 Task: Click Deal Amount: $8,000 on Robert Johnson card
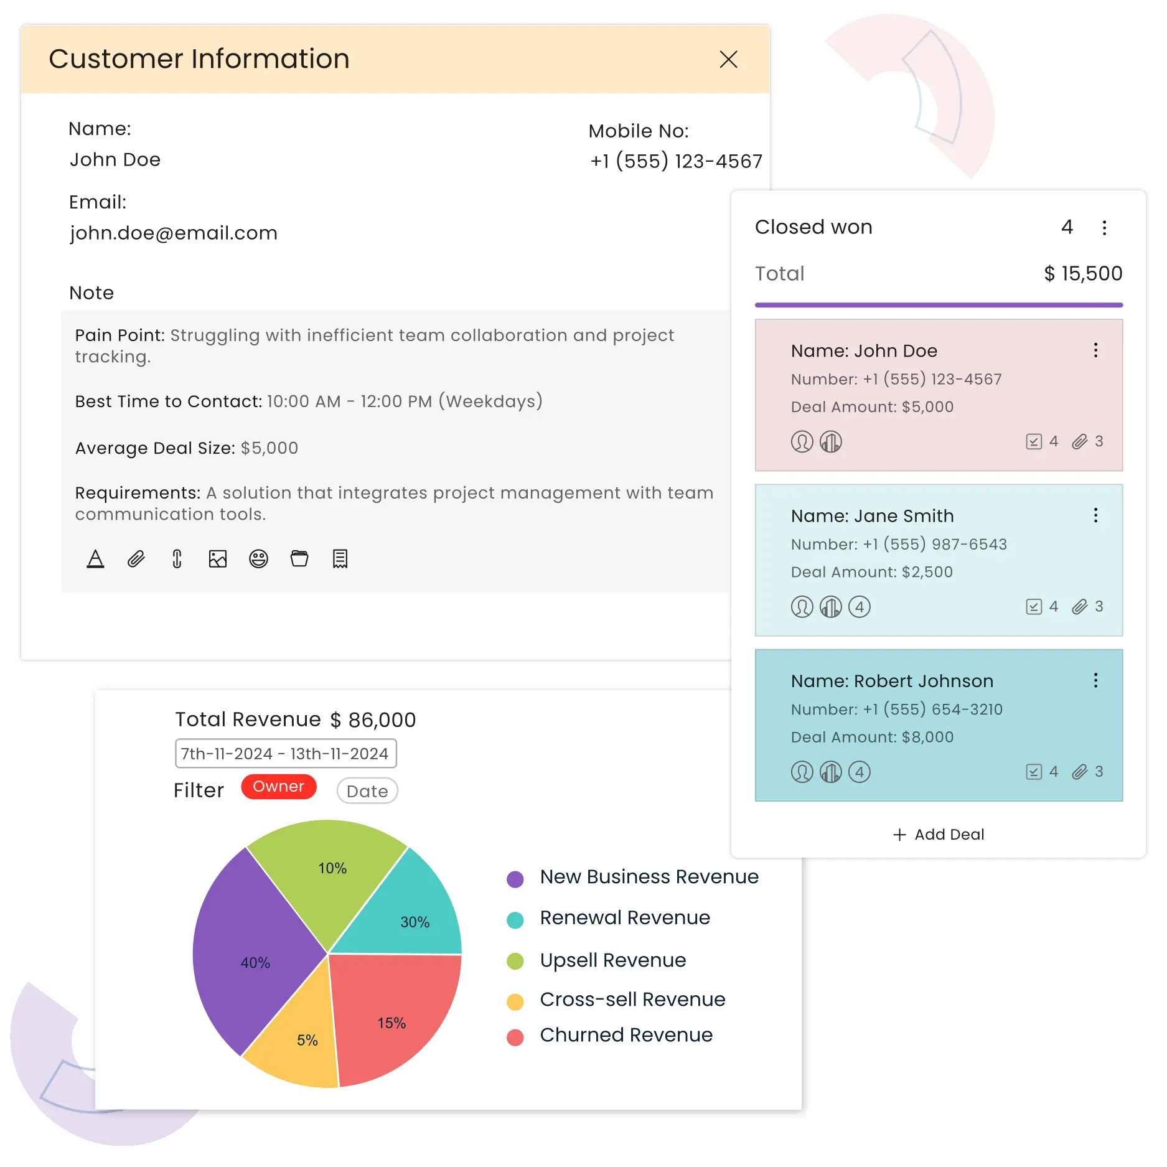click(x=872, y=737)
